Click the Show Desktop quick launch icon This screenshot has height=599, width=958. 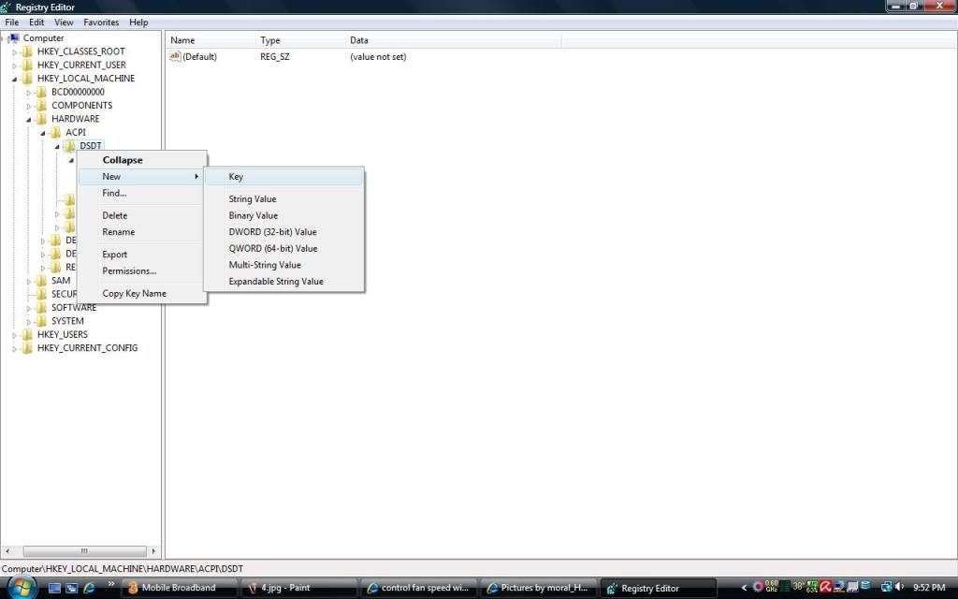pos(54,588)
